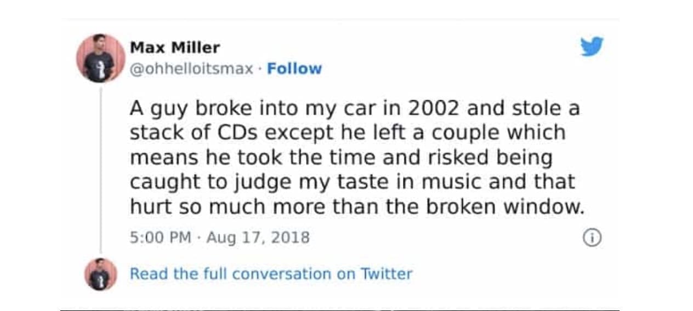Click the word Twitter in the conversation link

click(386, 274)
